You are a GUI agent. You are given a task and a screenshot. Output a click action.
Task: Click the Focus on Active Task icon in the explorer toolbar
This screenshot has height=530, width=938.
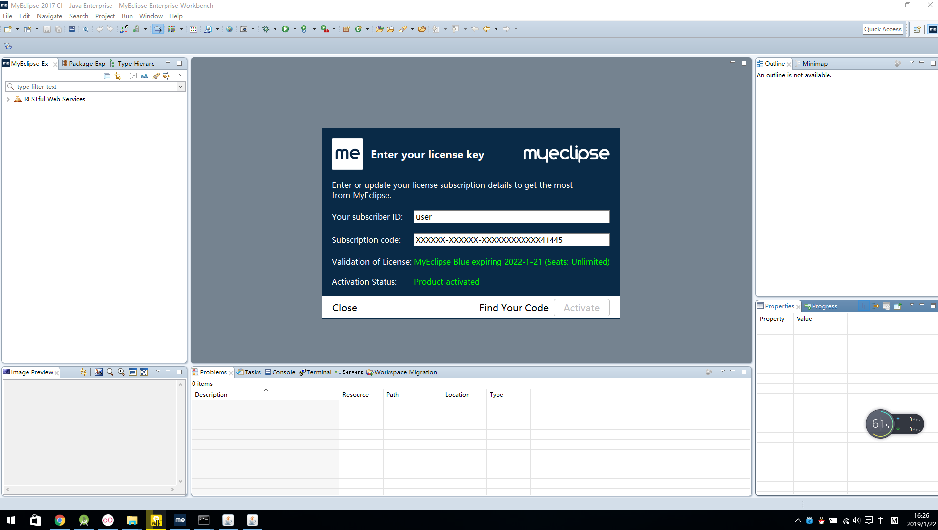coord(167,76)
